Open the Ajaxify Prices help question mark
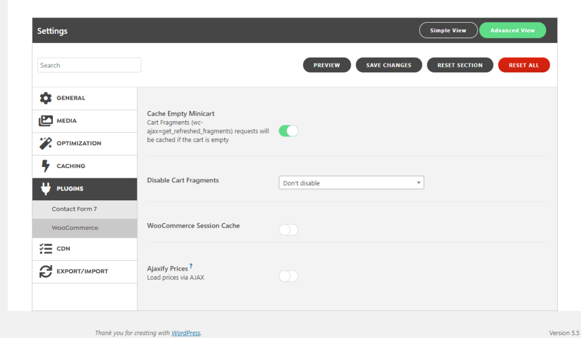 pos(191,266)
